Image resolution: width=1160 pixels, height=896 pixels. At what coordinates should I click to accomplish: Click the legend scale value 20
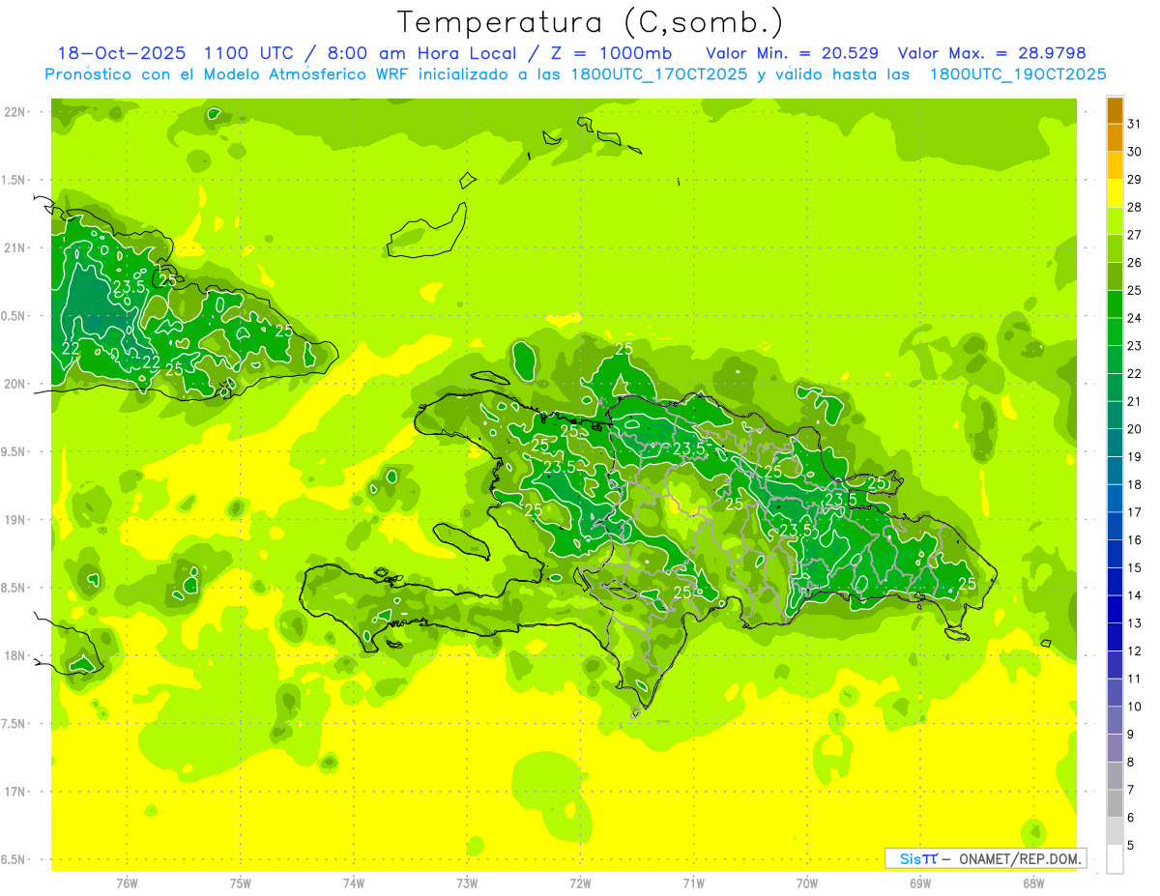(1135, 429)
